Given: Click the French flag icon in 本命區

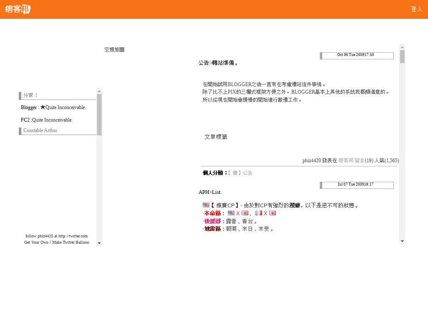Looking at the screenshot, I should [258, 213].
